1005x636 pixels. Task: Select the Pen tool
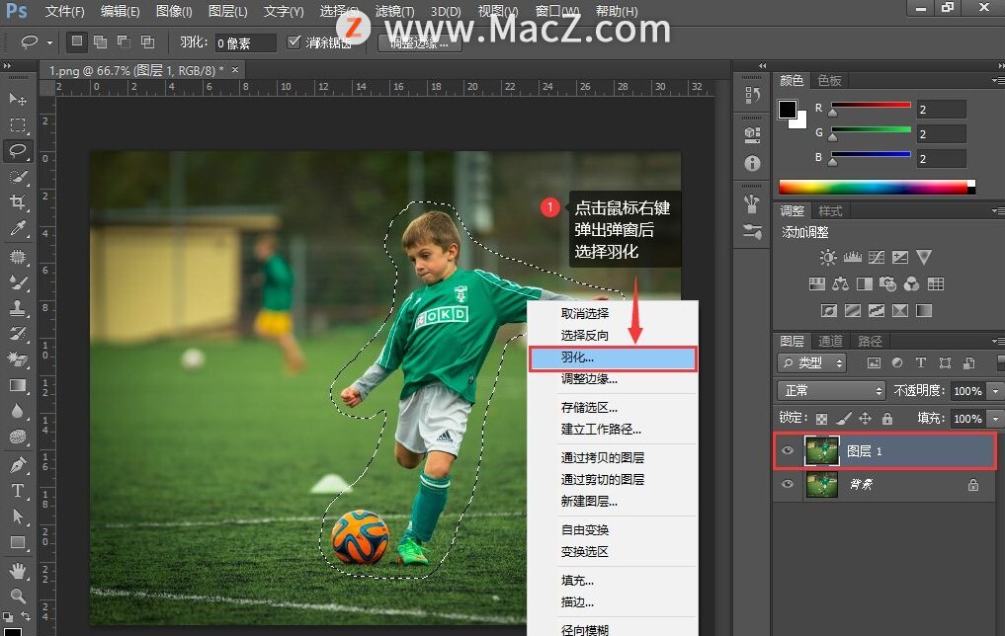pyautogui.click(x=18, y=464)
